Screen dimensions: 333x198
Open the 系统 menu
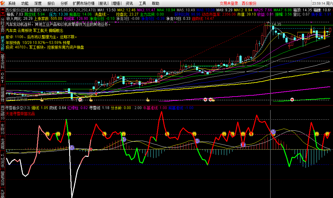pyautogui.click(x=12, y=3)
